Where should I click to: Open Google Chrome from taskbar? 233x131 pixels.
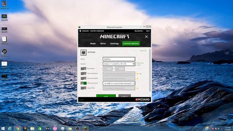pos(17,128)
